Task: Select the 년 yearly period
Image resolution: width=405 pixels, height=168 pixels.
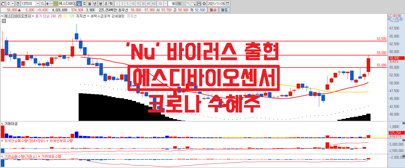Action: point(95,4)
